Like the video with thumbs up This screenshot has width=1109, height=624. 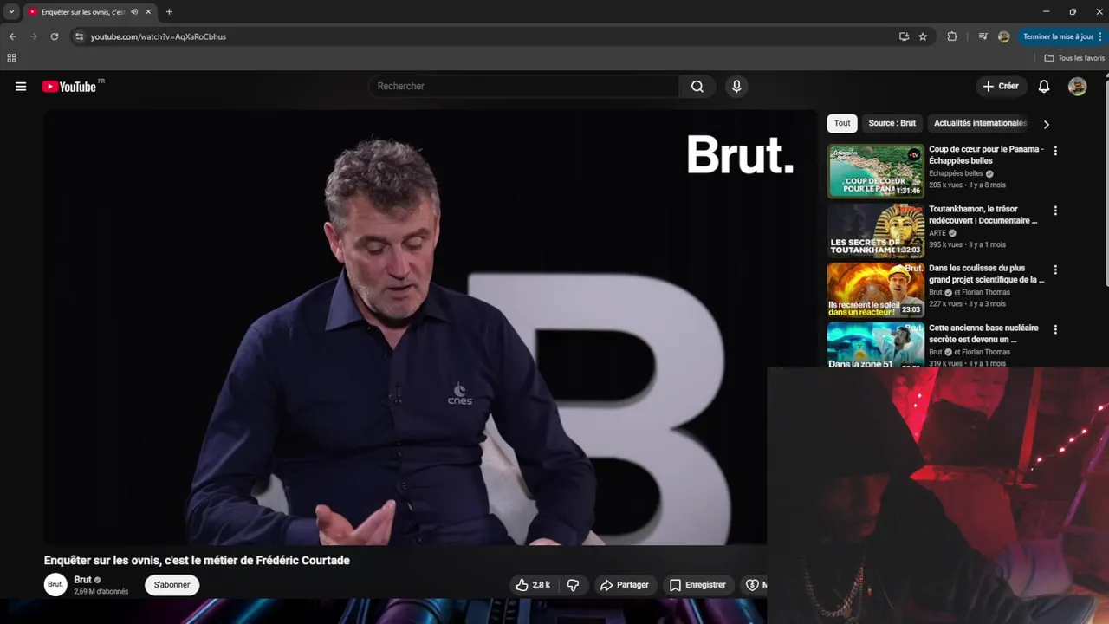point(533,585)
